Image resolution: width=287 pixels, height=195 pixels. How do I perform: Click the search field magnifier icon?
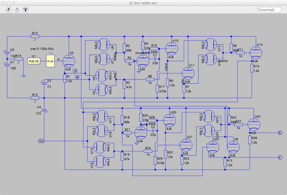(259, 10)
